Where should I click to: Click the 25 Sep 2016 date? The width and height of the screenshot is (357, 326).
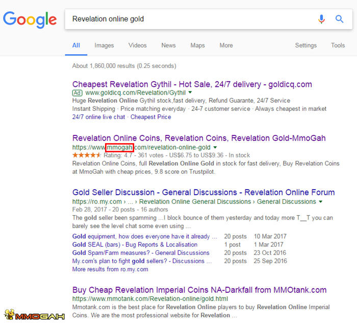tap(270, 261)
